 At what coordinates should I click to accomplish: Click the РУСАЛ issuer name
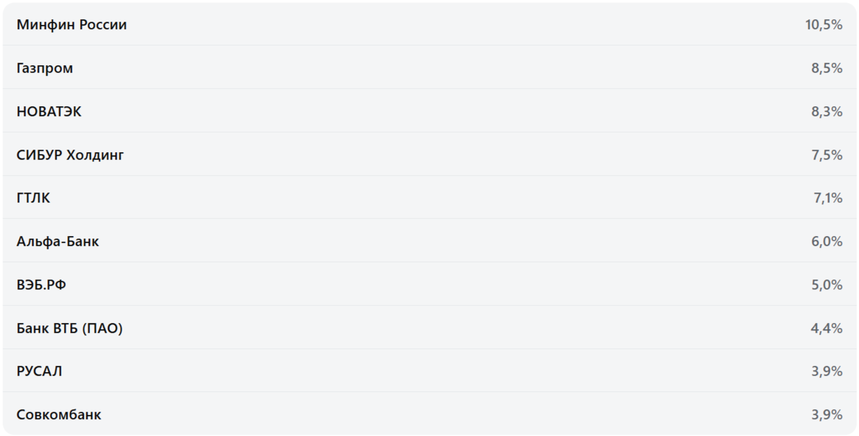[x=40, y=371]
